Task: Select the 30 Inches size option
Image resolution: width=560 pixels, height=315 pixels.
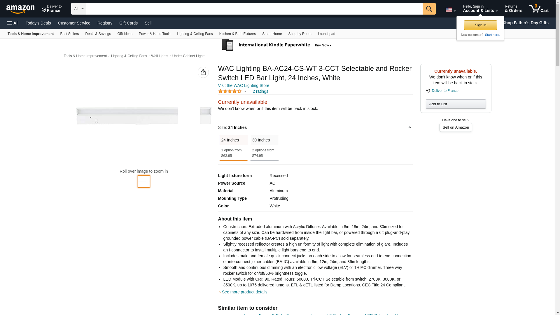Action: (x=264, y=148)
